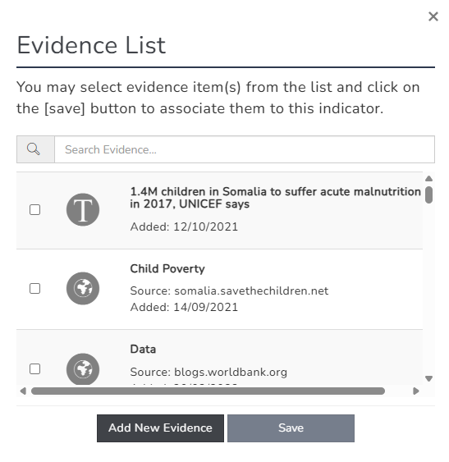Click Save to associate selected evidence
449x462 pixels.
click(291, 428)
